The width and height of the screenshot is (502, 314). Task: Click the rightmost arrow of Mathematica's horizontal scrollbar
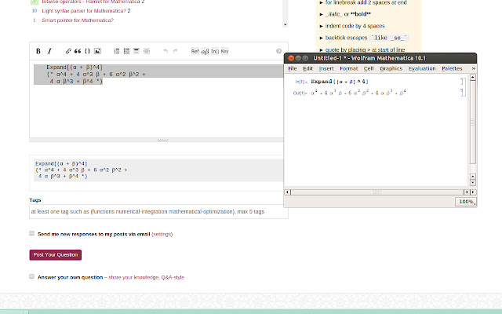point(473,192)
